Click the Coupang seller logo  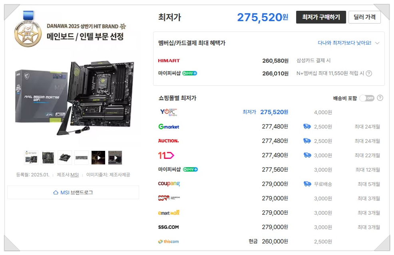coord(169,184)
